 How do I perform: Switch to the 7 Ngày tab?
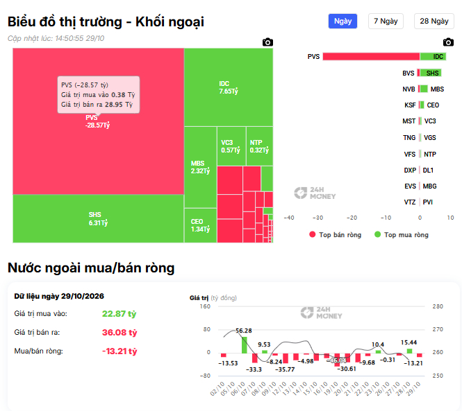[386, 21]
